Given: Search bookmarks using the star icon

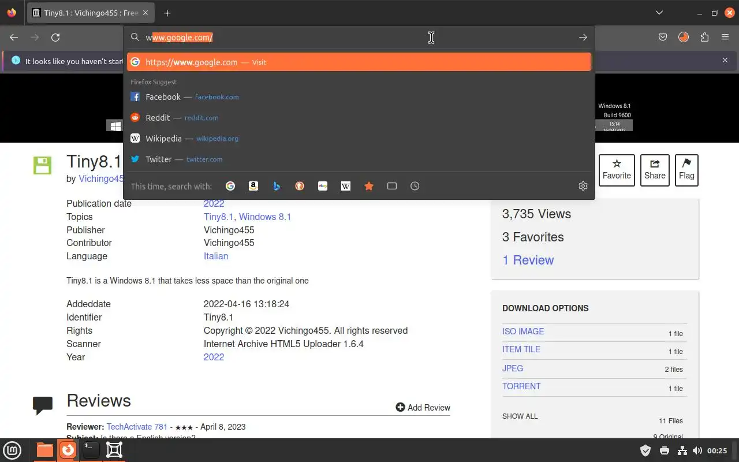Looking at the screenshot, I should click(369, 186).
